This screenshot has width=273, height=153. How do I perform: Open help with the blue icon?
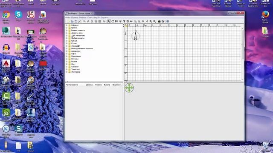coord(168,21)
